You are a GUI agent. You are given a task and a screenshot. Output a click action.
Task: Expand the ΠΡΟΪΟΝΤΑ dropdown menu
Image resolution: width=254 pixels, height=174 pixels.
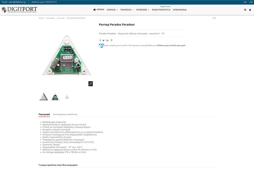click(x=143, y=10)
